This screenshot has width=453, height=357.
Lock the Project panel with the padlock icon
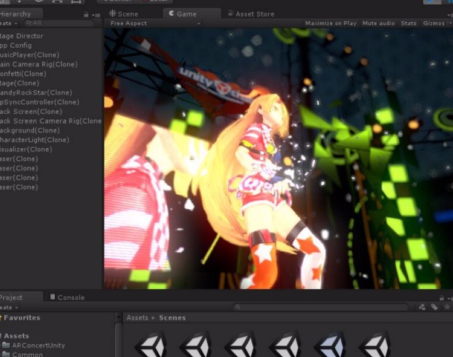(x=442, y=298)
